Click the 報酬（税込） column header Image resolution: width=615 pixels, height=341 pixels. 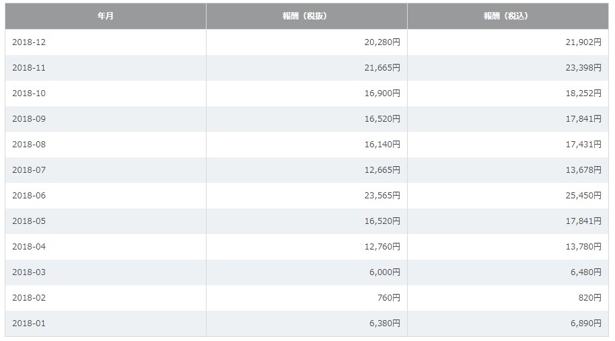point(507,16)
